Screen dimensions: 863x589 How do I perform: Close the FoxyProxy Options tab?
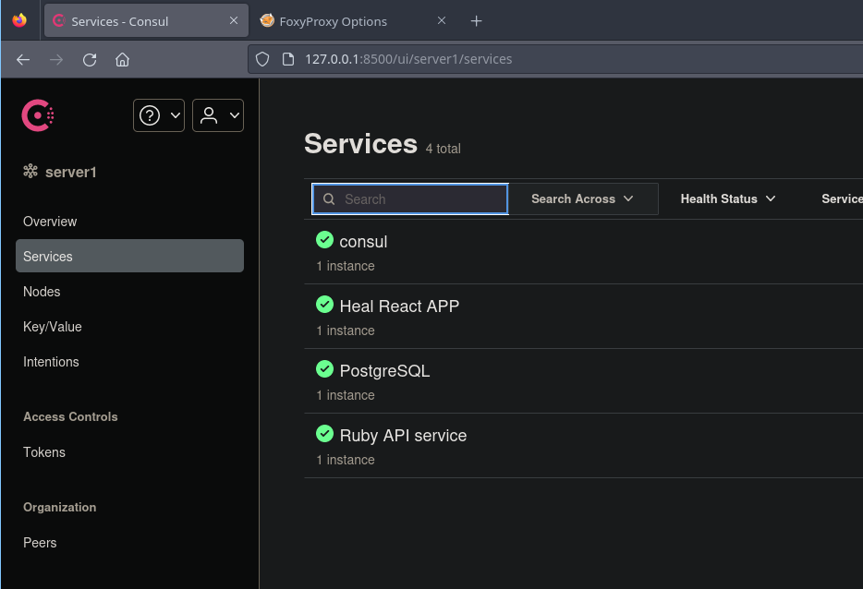click(442, 20)
